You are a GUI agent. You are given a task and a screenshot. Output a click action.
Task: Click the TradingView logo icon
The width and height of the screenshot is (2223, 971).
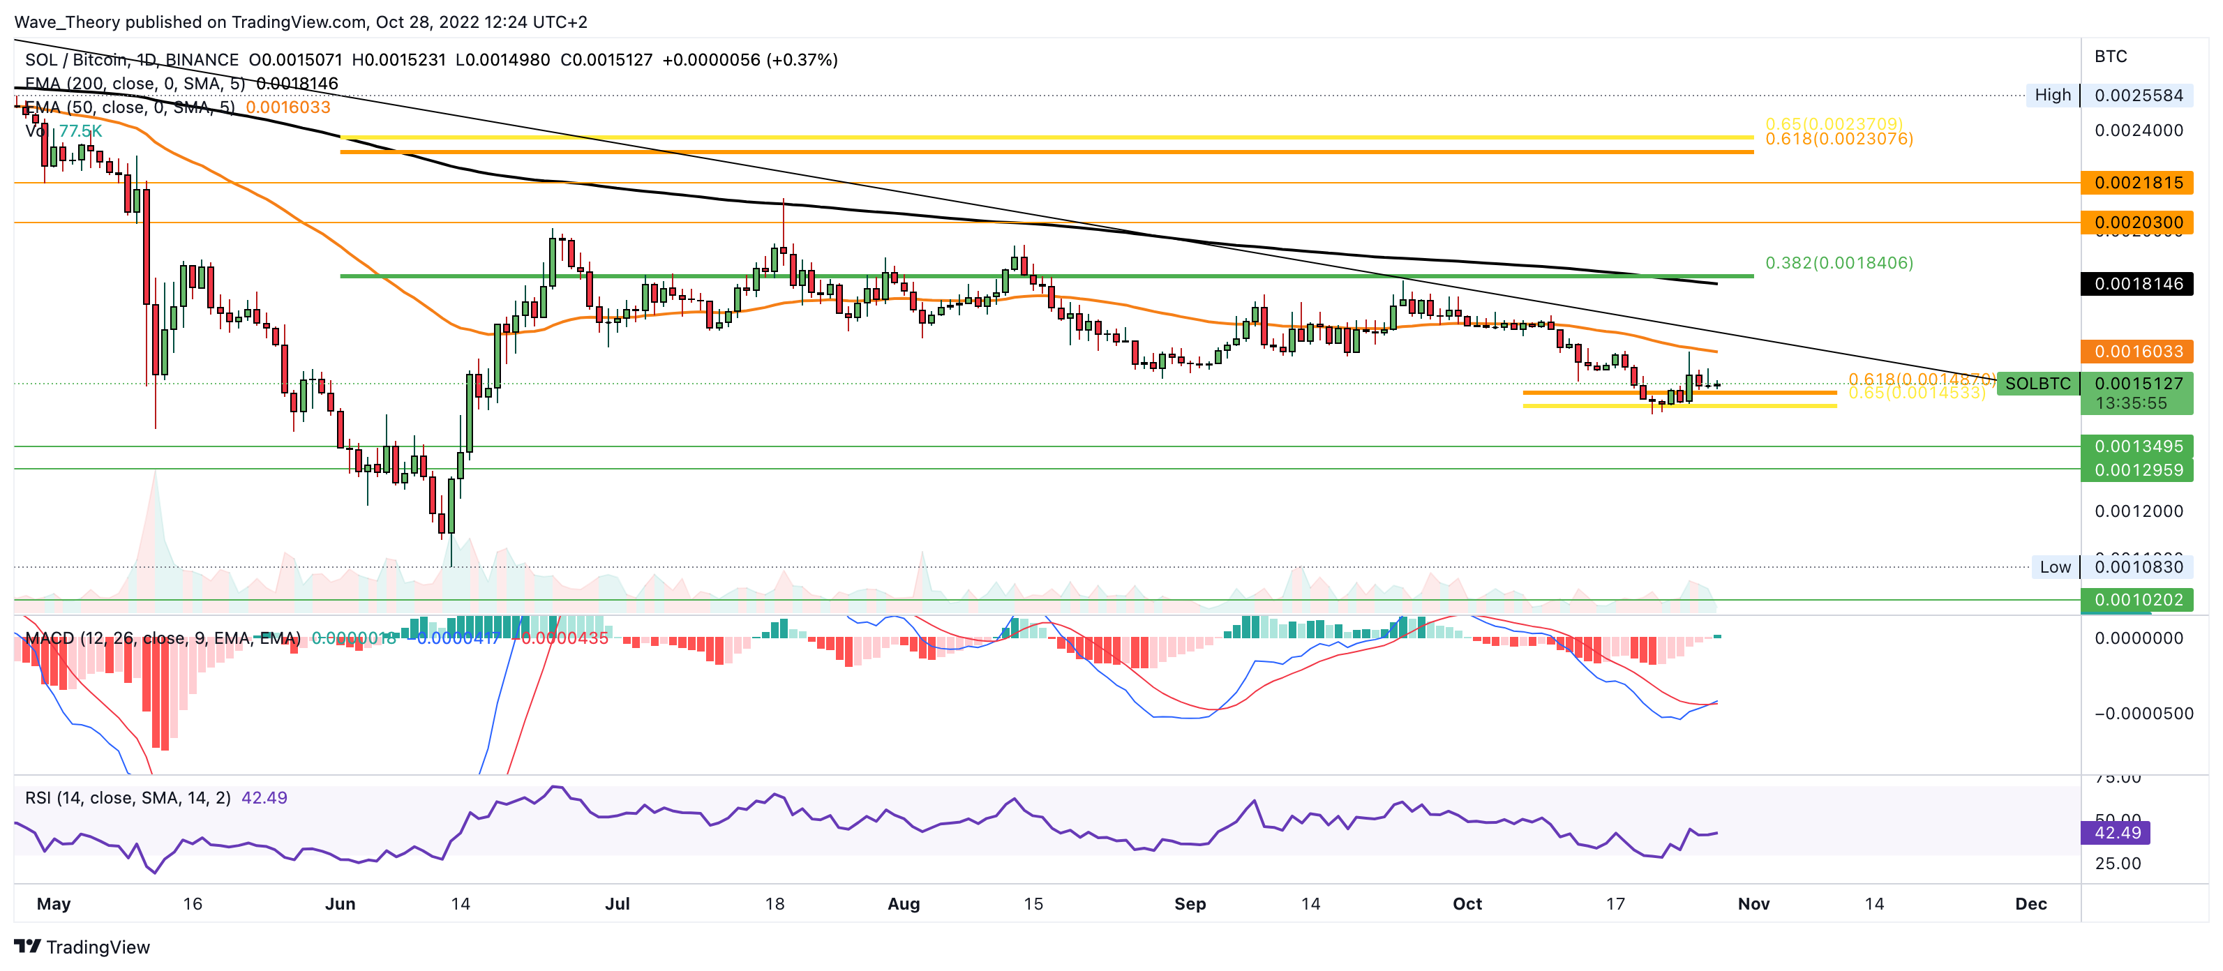pyautogui.click(x=28, y=946)
